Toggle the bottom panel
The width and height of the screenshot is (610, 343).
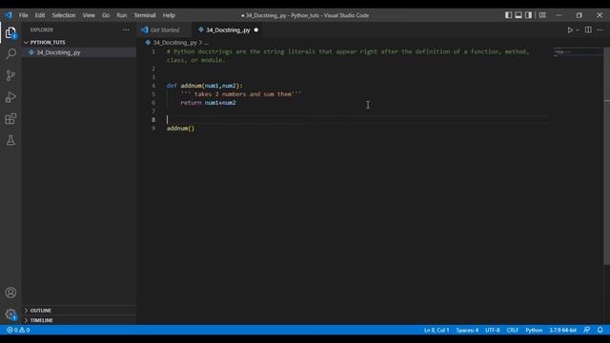518,15
